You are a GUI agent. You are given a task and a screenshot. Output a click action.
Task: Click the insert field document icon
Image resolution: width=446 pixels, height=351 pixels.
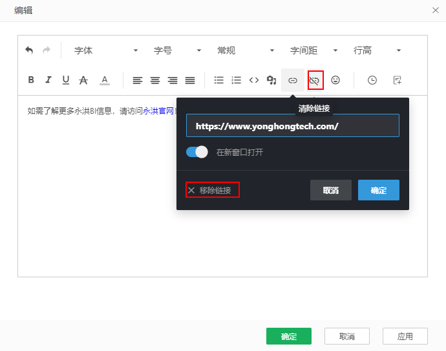point(397,80)
